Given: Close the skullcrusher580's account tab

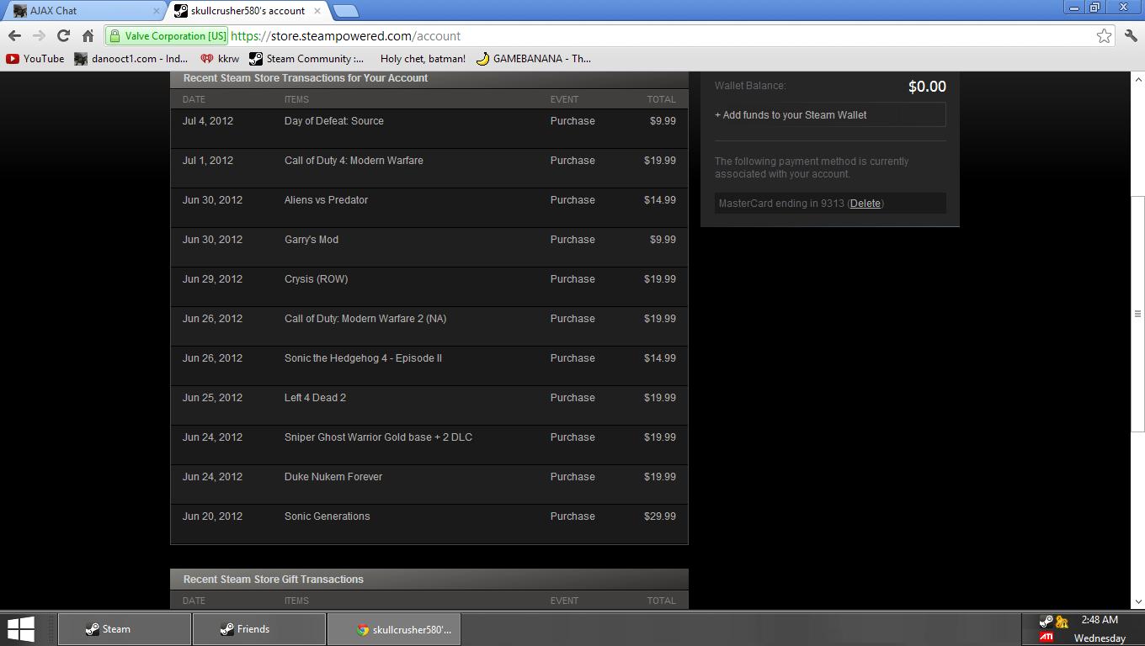Looking at the screenshot, I should click(x=317, y=11).
